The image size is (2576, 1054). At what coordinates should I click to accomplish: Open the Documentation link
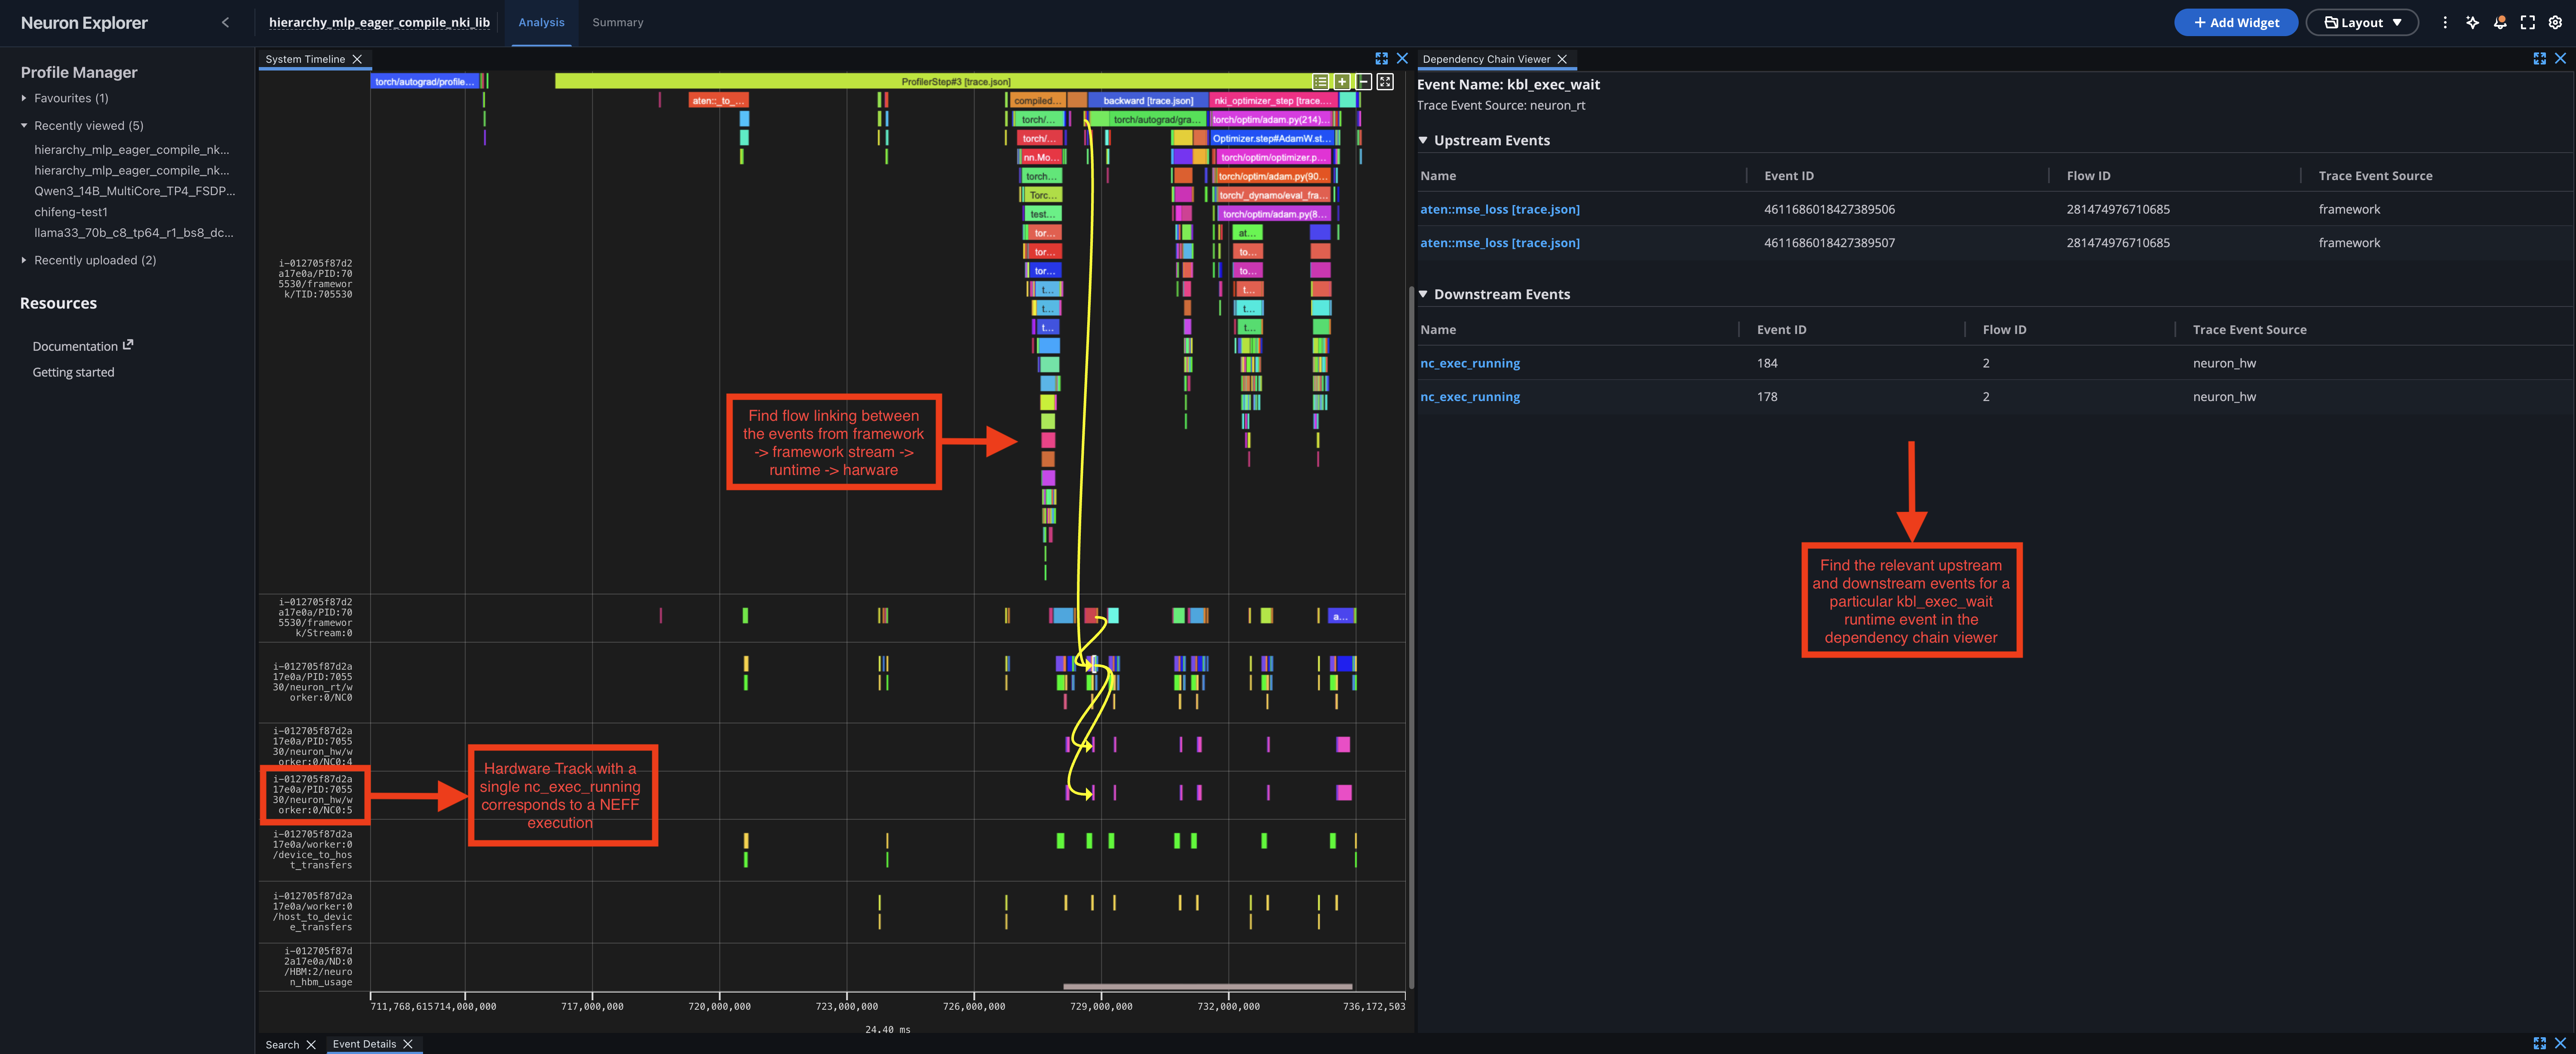(75, 346)
